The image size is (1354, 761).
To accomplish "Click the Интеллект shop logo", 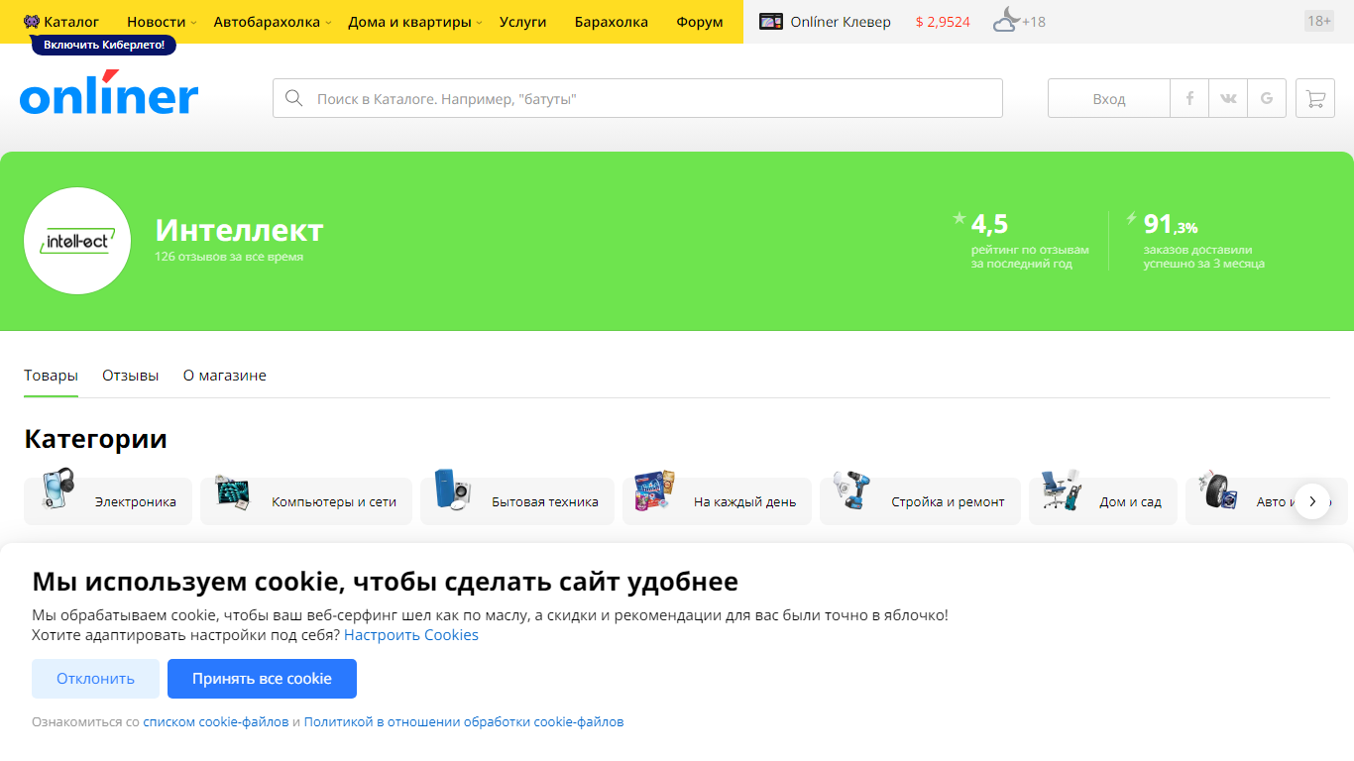I will 77,241.
